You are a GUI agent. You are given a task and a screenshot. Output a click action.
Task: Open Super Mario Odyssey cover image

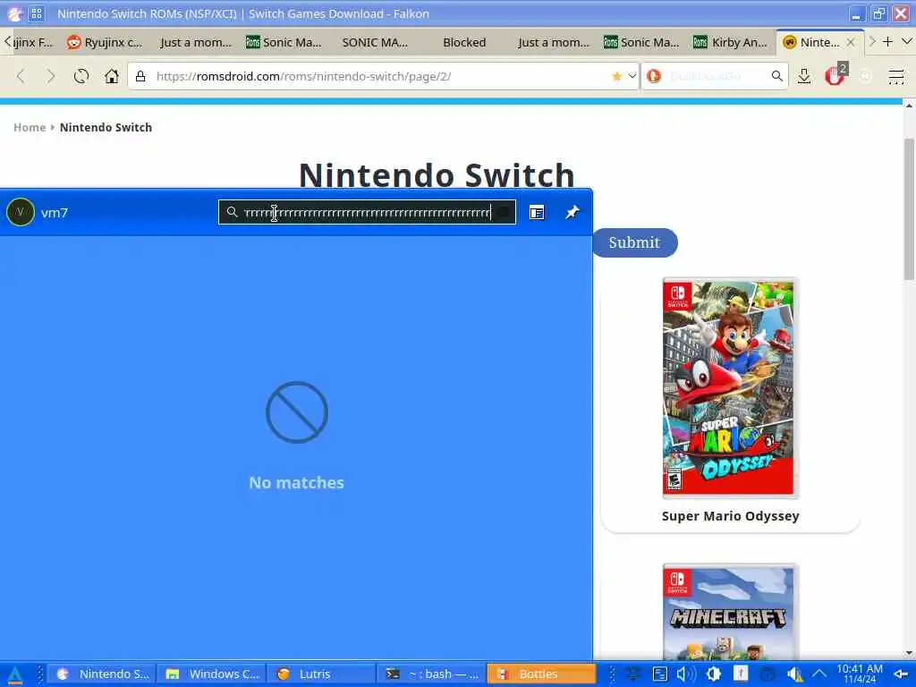point(728,388)
